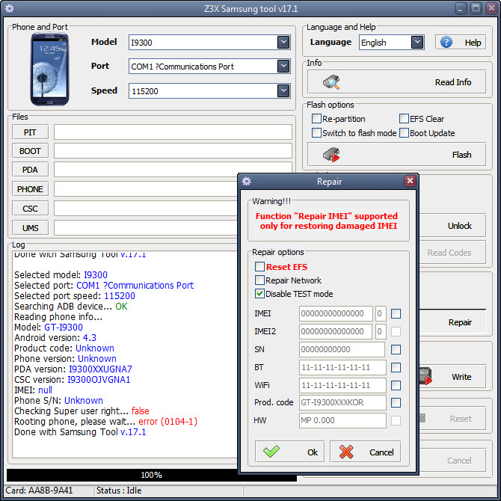This screenshot has height=501, width=501.
Task: Click the Unlock button
Action: point(452,226)
